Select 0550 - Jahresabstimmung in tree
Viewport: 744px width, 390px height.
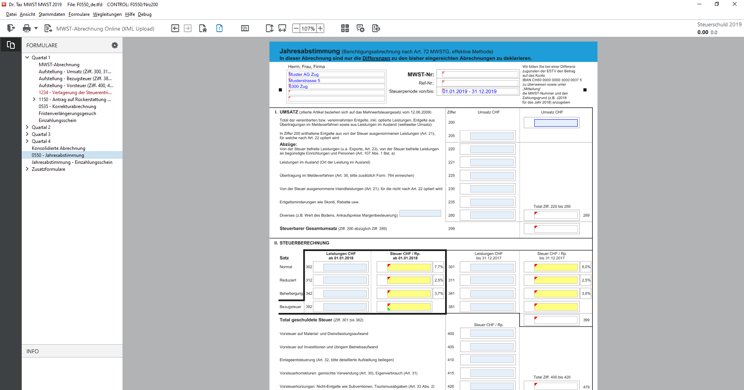[58, 155]
